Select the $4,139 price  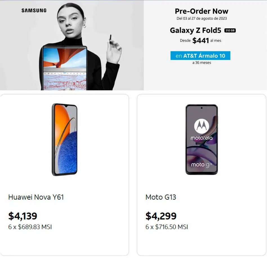tap(23, 216)
